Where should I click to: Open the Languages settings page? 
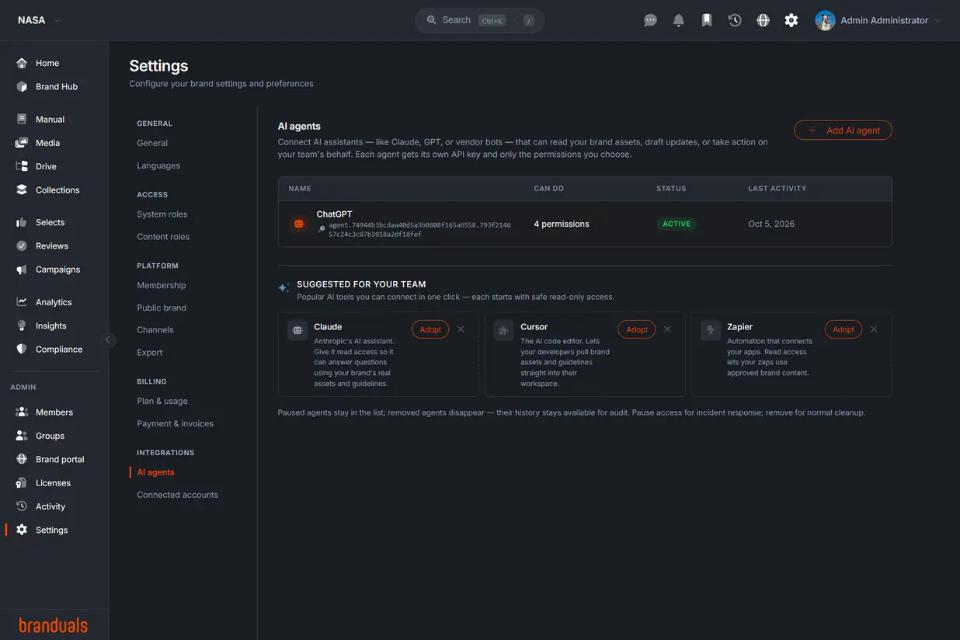pos(158,165)
